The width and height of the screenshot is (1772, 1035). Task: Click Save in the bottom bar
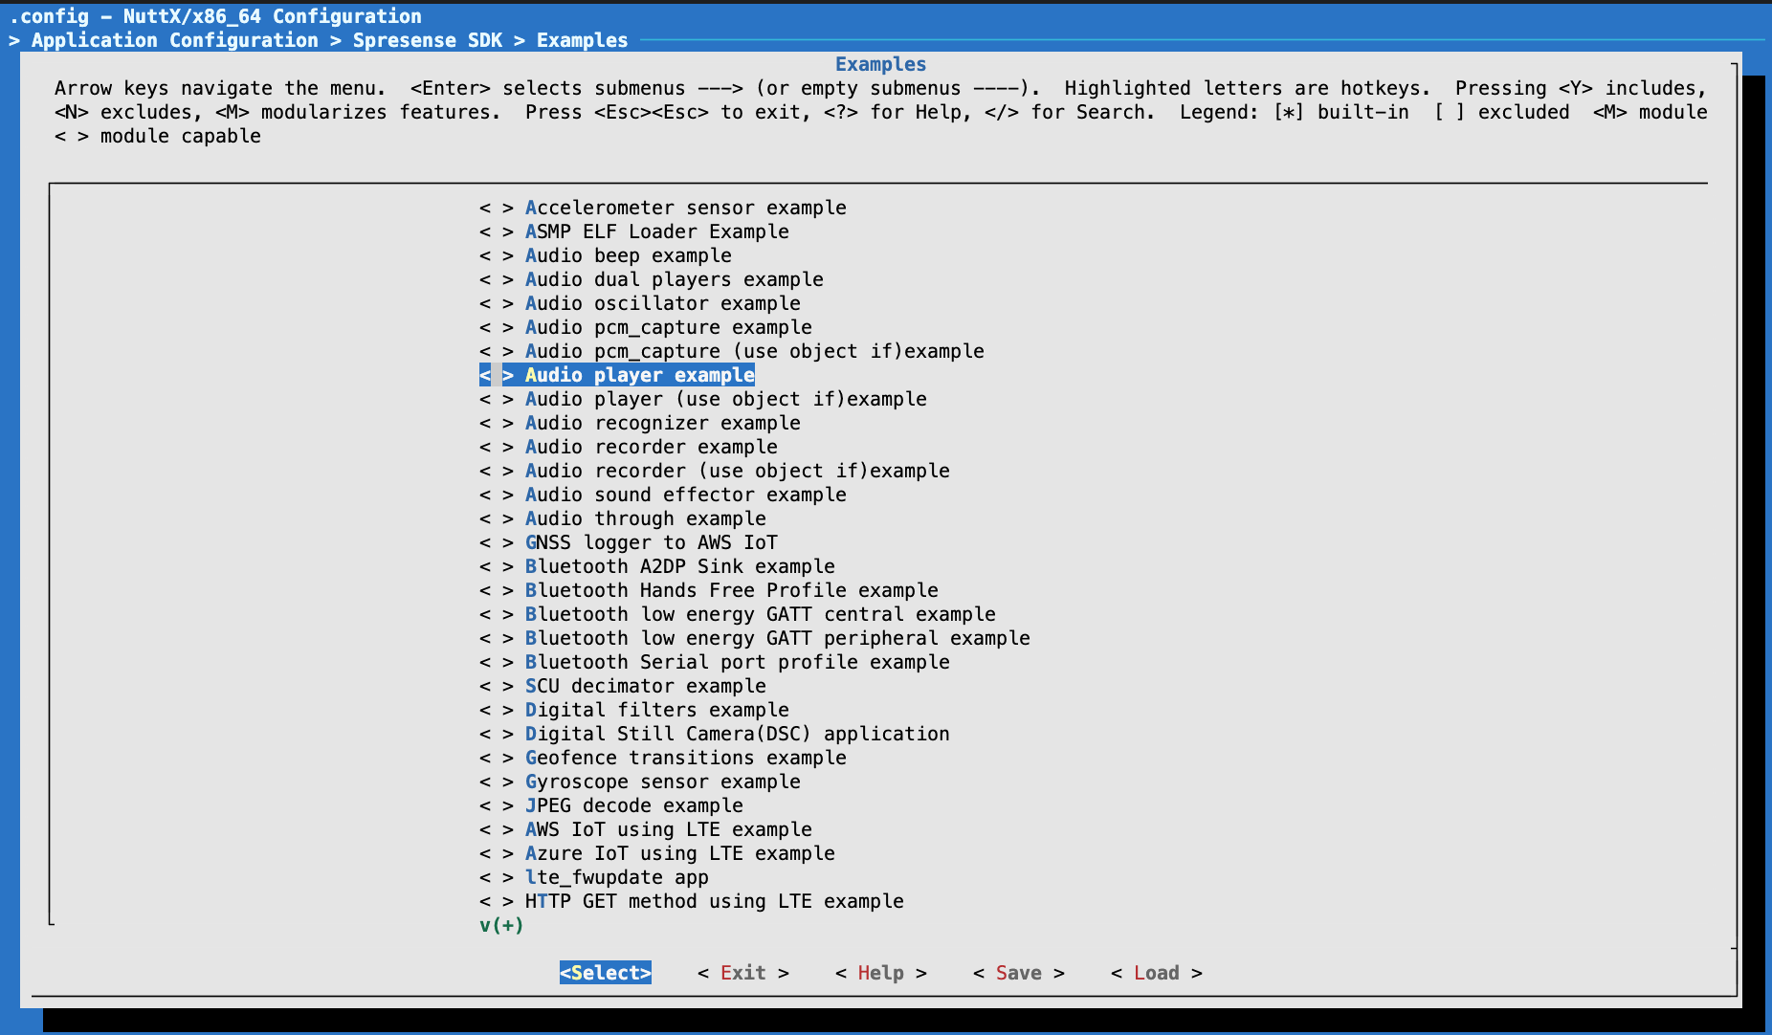(1018, 973)
